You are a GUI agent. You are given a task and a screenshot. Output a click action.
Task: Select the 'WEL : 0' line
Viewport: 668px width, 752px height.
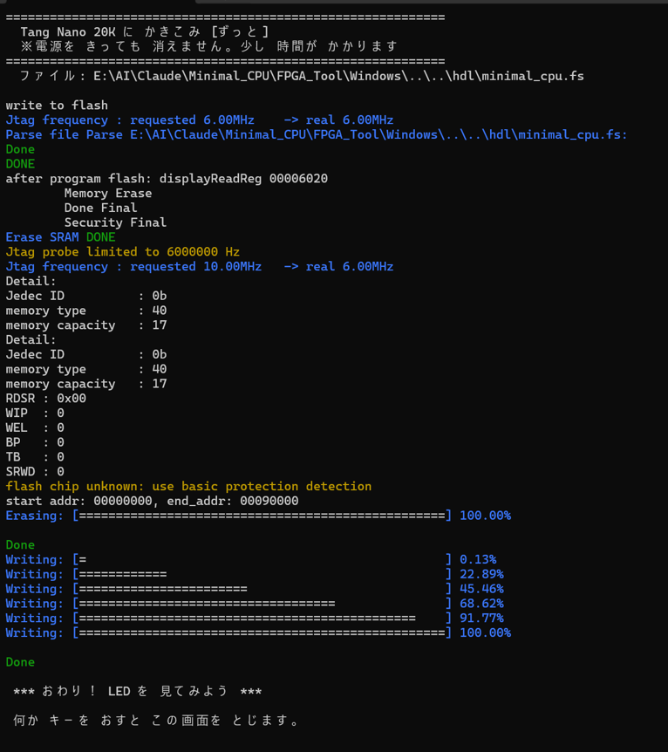[35, 427]
